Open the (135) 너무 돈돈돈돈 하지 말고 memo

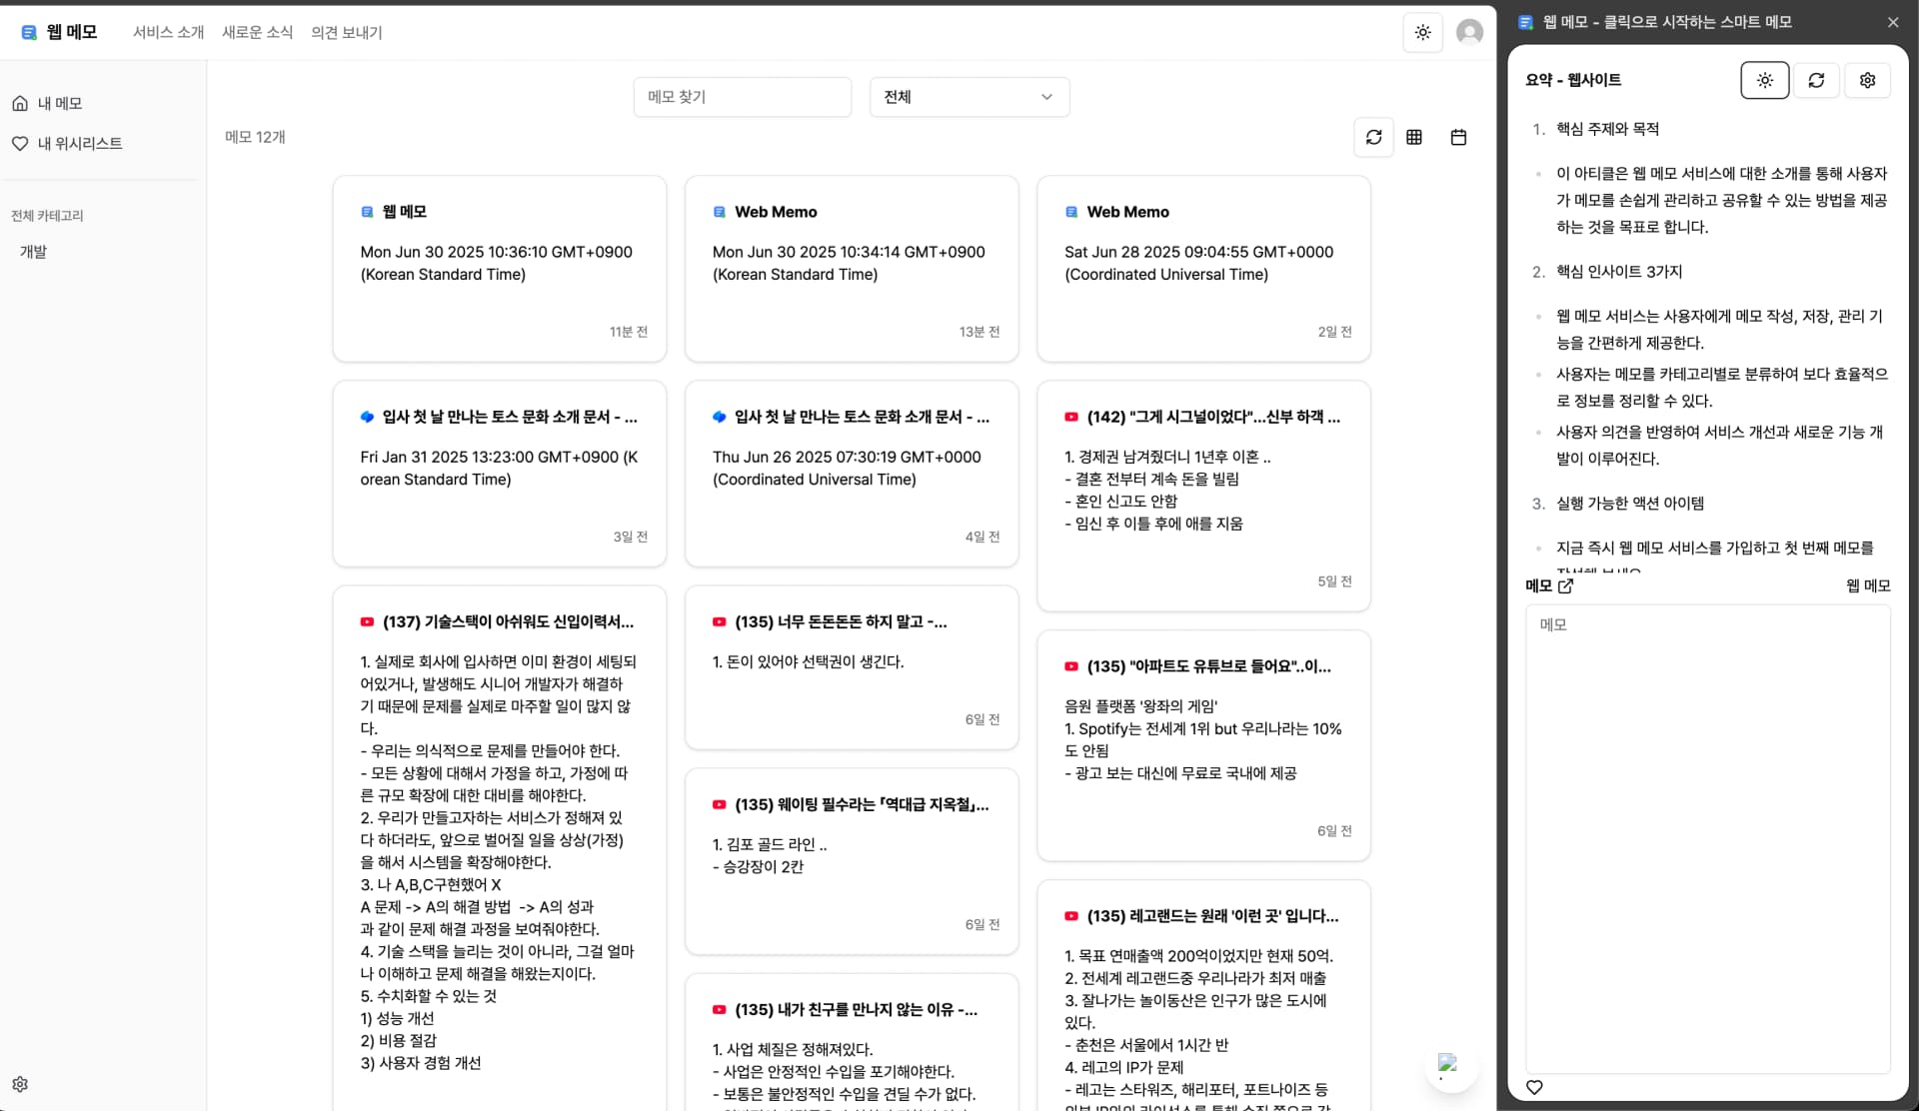point(852,667)
